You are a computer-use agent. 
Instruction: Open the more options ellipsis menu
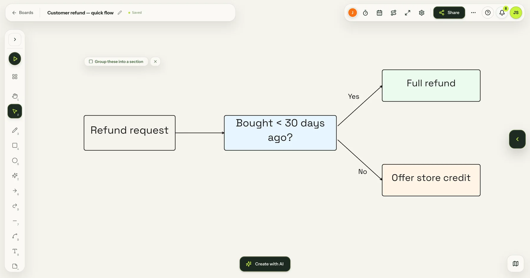click(473, 13)
